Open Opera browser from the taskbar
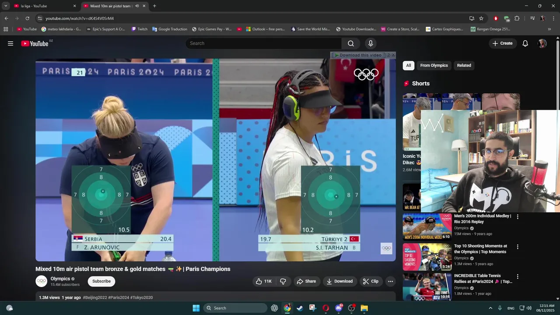560x315 pixels. [x=325, y=308]
